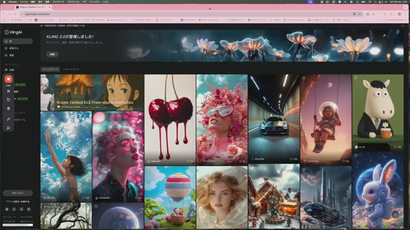Open the Chrome ファイル menu
Screen dimensions: 410x230
(24, 2)
